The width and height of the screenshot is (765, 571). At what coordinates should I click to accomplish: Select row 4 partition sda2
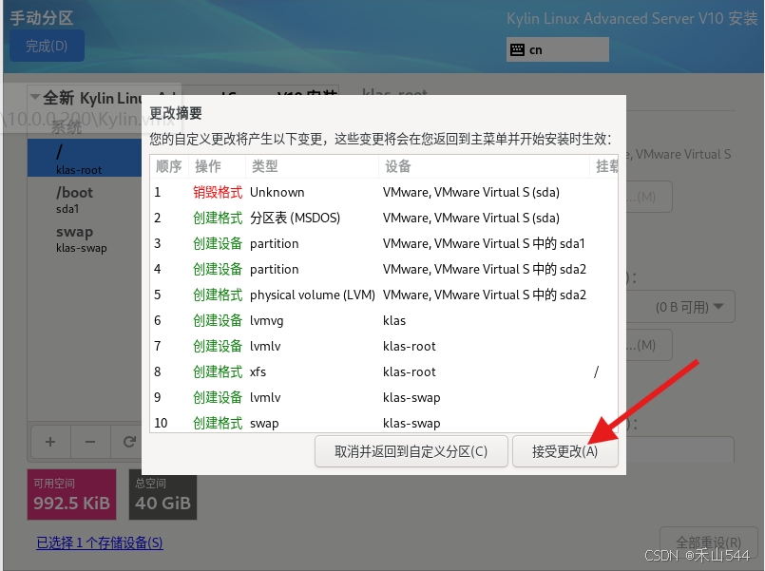pos(384,269)
